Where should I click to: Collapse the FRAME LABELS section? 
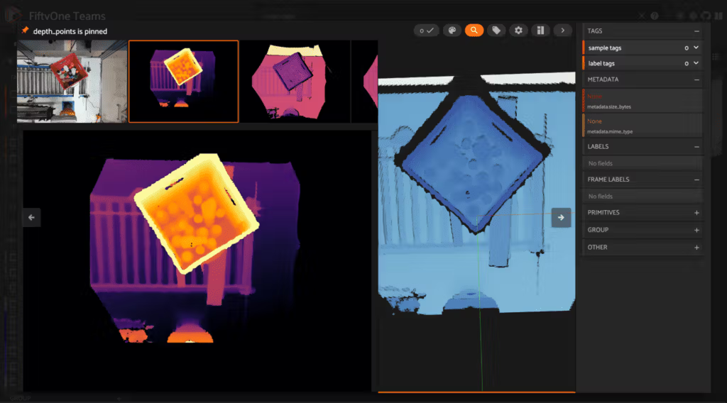coord(696,180)
